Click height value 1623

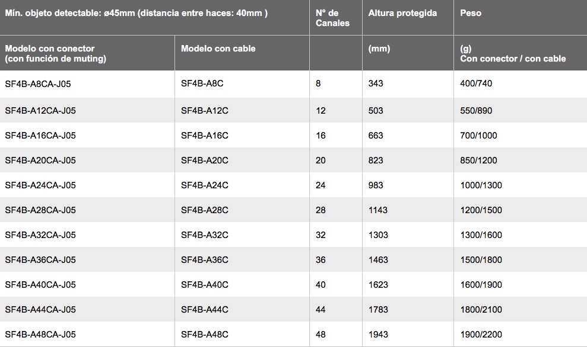[378, 285]
